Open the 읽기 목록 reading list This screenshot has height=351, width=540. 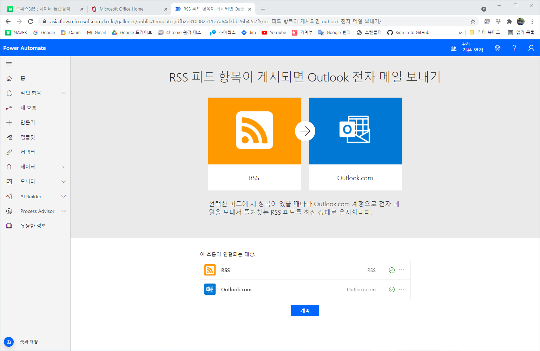point(521,33)
